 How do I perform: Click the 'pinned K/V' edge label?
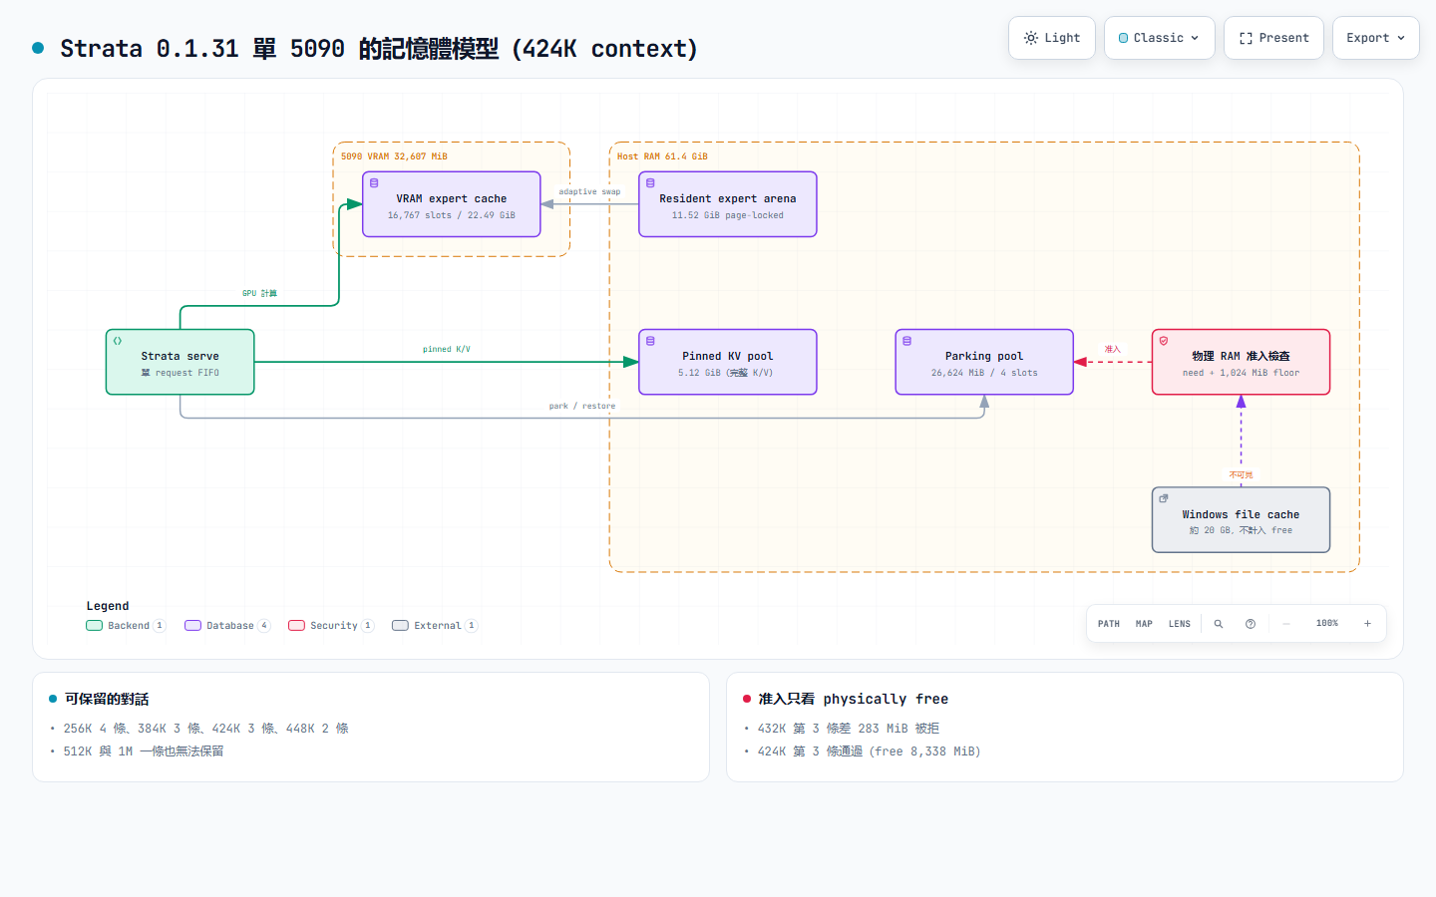point(446,349)
